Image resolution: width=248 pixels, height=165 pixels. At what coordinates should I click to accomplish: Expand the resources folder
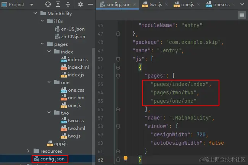coord(28,151)
